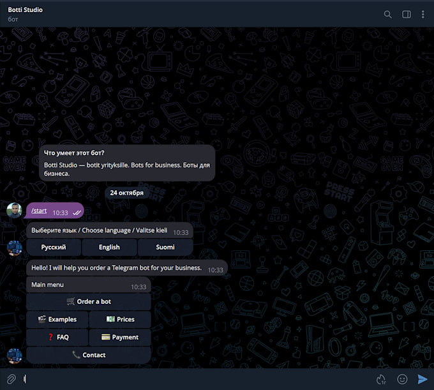The width and height of the screenshot is (434, 390).
Task: Open the Prices button
Action: 120,319
